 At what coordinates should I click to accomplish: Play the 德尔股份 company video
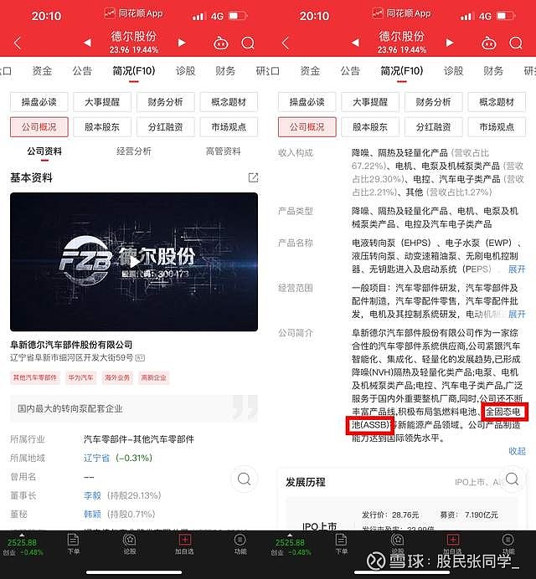pos(134,262)
